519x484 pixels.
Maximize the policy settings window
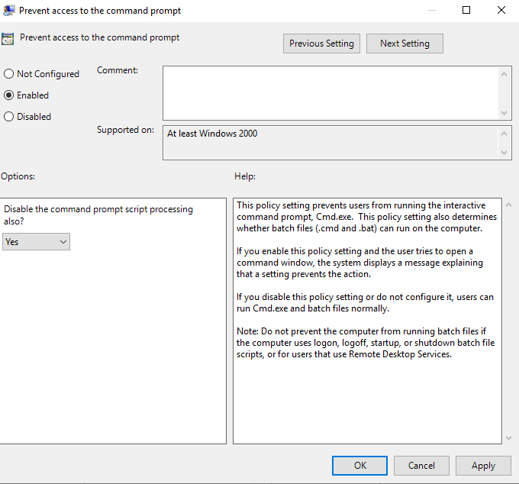pyautogui.click(x=466, y=11)
